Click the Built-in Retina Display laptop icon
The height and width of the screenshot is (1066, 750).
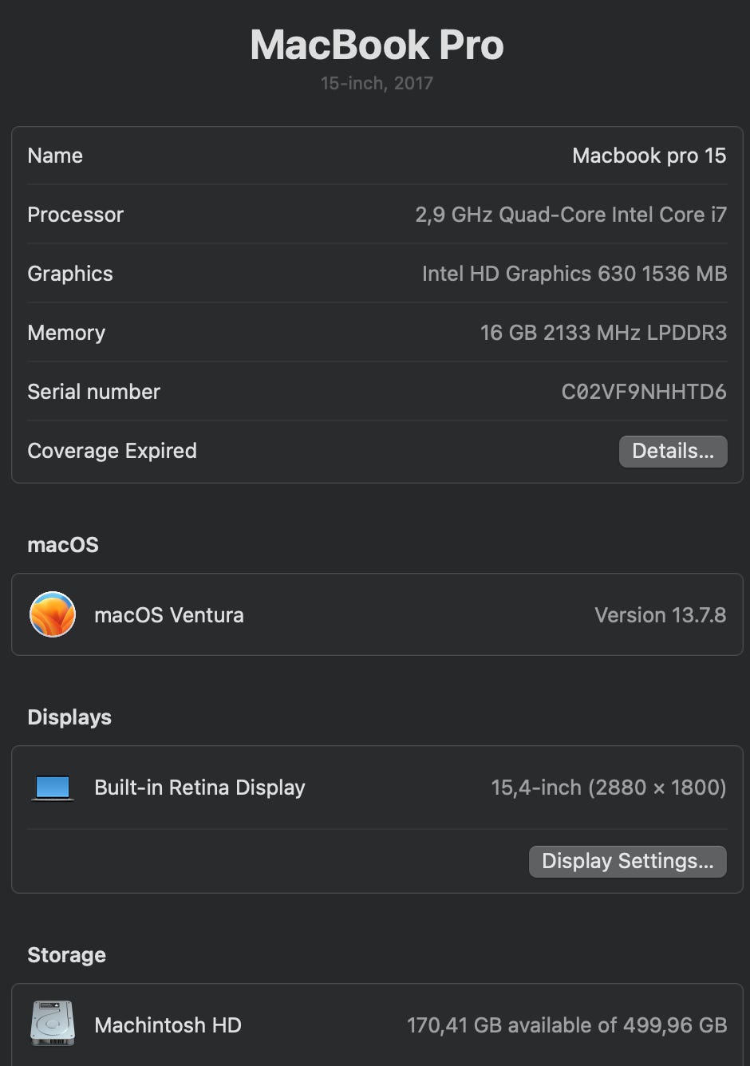coord(53,788)
